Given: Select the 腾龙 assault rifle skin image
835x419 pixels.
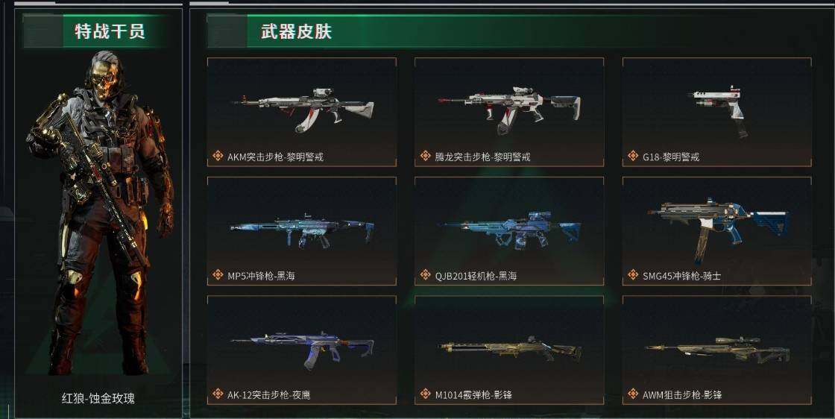Looking at the screenshot, I should (510, 110).
